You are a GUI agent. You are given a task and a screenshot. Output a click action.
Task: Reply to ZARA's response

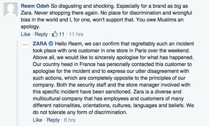coord(53,120)
